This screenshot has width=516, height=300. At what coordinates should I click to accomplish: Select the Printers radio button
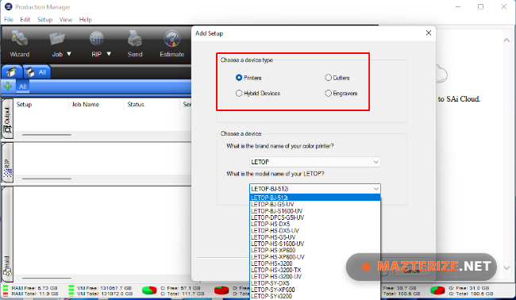[x=239, y=78]
